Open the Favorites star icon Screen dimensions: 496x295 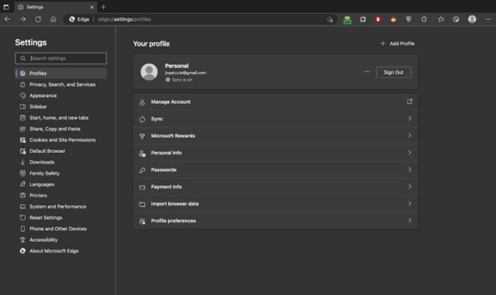coord(441,19)
